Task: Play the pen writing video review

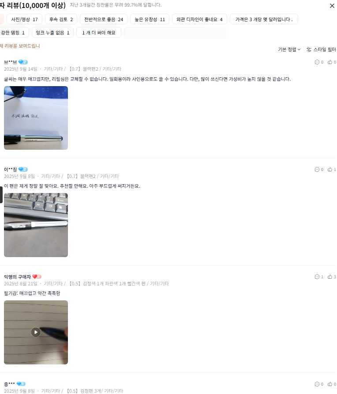Action: (x=36, y=332)
